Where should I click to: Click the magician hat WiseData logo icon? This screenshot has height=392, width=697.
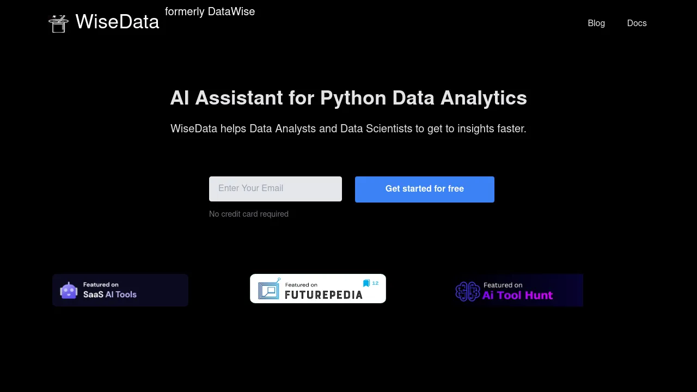(59, 23)
